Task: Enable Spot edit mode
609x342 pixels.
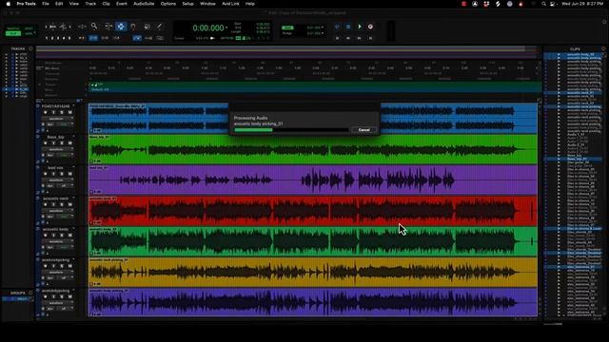Action: click(29, 28)
